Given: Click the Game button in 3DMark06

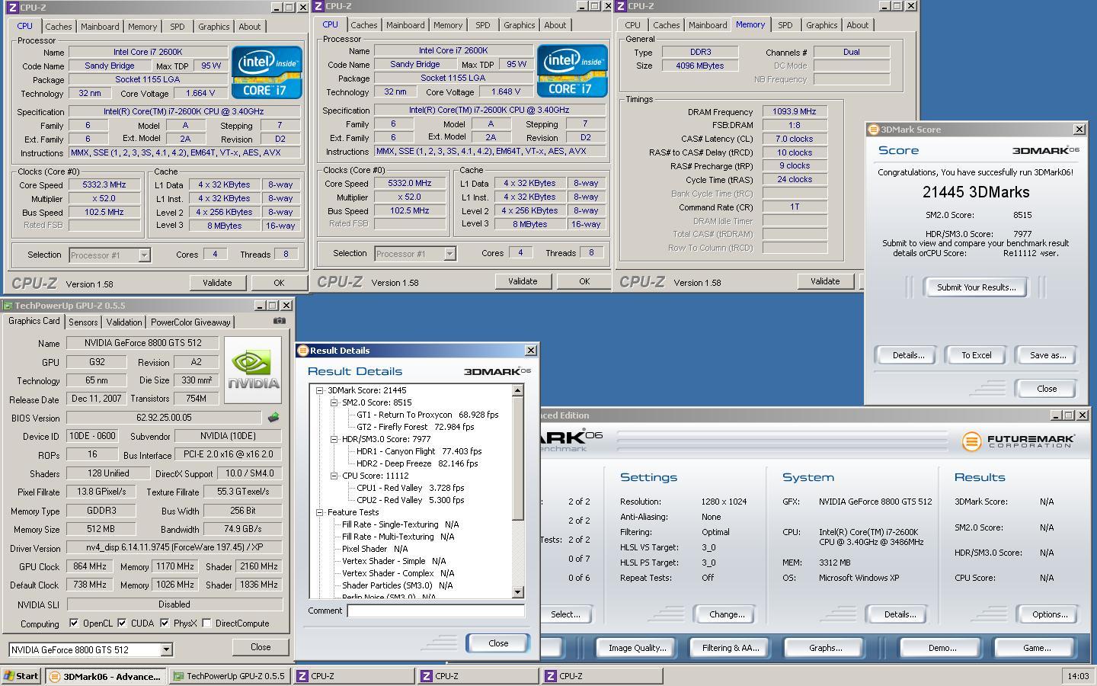Looking at the screenshot, I should point(1036,648).
